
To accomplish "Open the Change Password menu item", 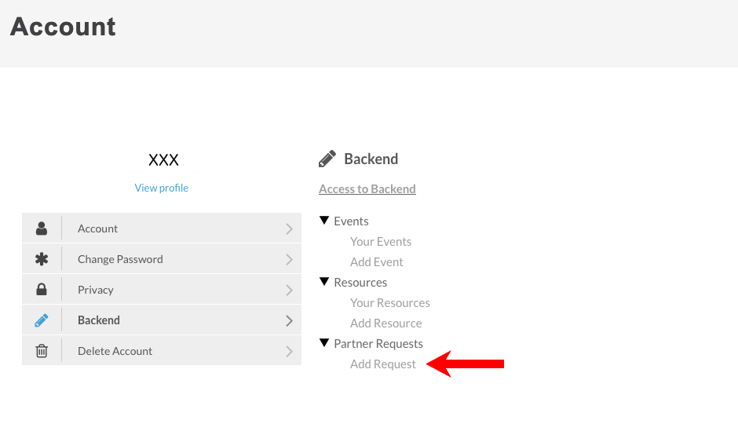I will coord(120,259).
